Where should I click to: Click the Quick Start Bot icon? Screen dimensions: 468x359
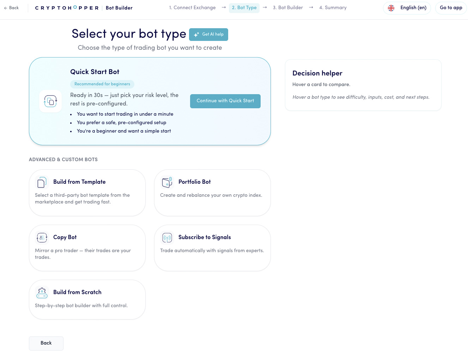(x=50, y=101)
